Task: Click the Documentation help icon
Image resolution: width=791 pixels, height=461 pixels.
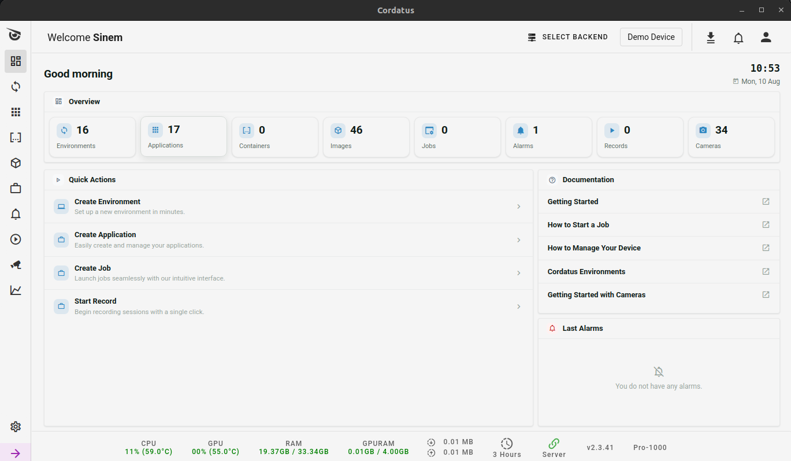Action: click(x=552, y=180)
